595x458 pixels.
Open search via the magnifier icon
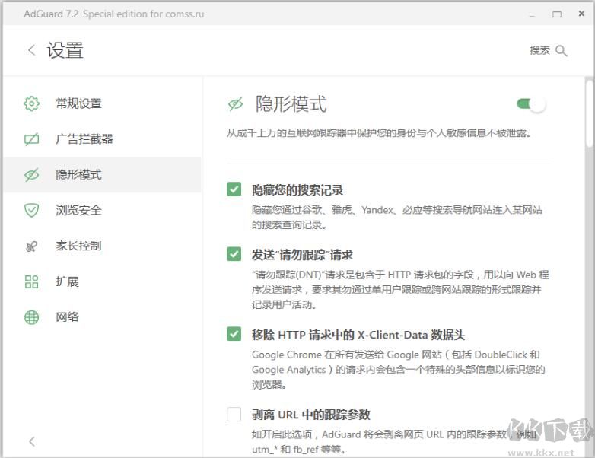click(562, 50)
